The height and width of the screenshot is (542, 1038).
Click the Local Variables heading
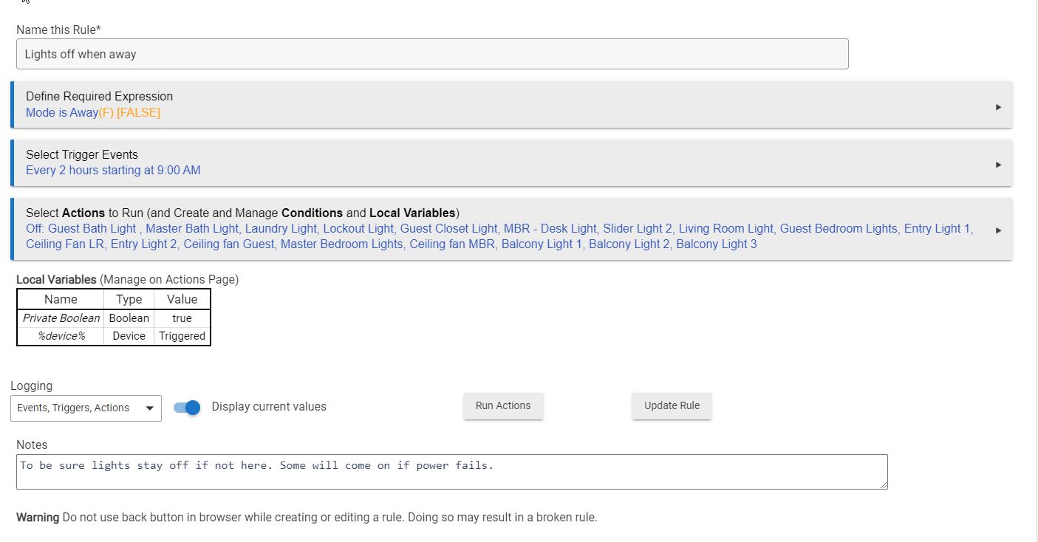coord(56,279)
